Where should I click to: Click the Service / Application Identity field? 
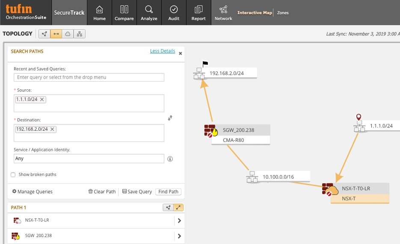click(89, 159)
